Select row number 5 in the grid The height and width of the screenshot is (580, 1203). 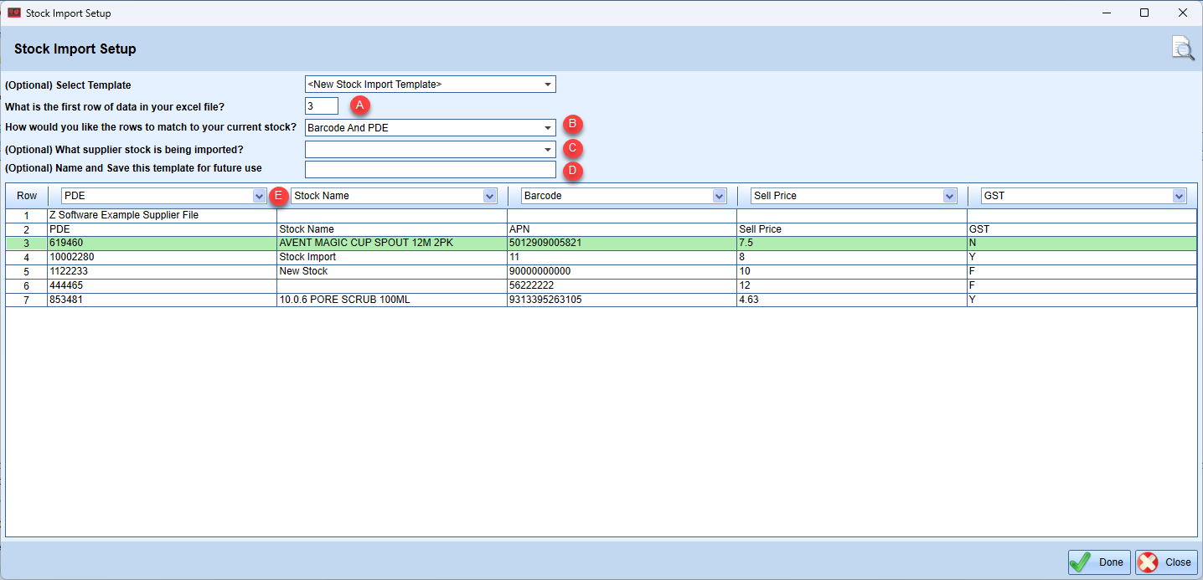[x=27, y=271]
